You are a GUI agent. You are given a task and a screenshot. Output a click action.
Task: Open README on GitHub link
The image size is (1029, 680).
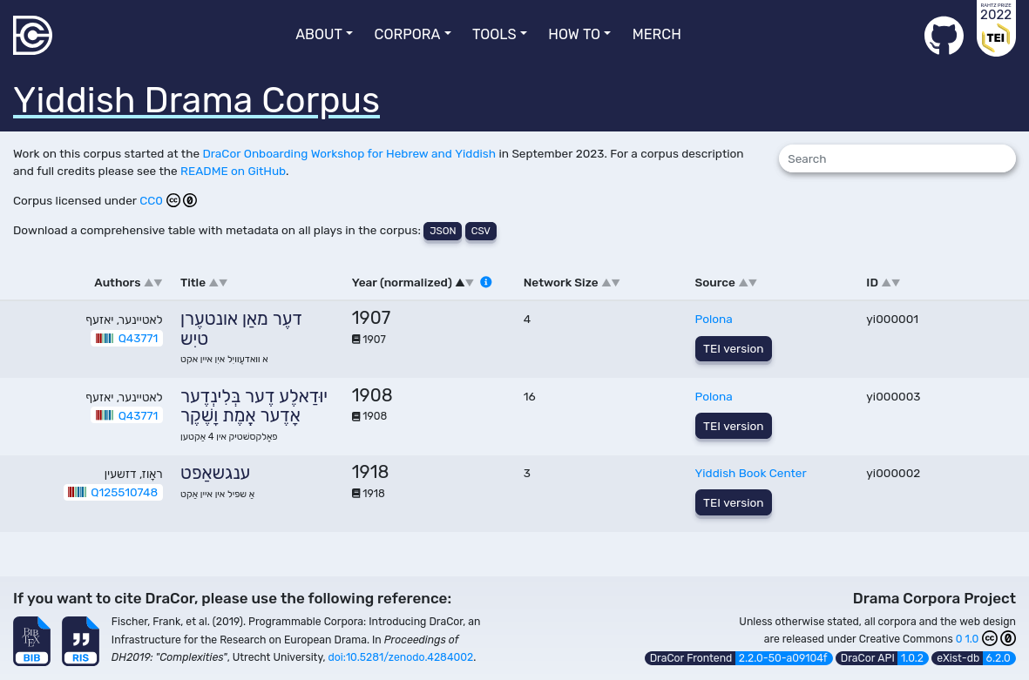tap(233, 172)
